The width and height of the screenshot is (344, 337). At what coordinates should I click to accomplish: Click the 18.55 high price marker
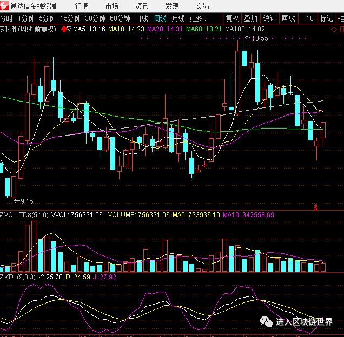[260, 38]
